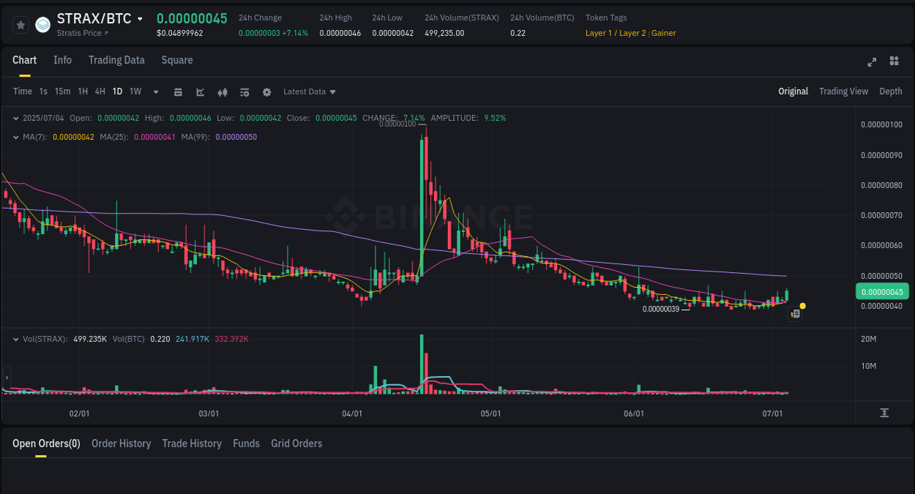
Task: Click the 20M volume axis label
Action: coord(868,339)
